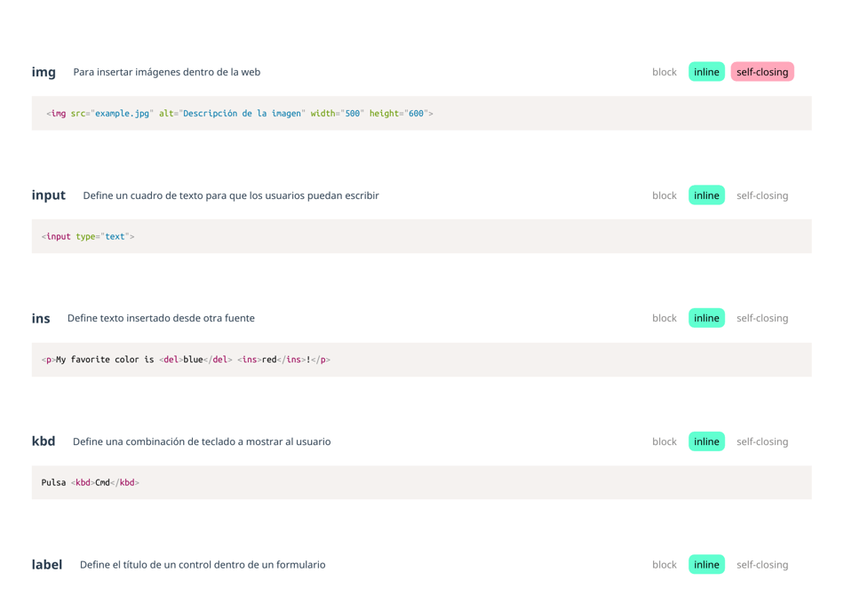Click the img description about inserting images

coord(166,71)
